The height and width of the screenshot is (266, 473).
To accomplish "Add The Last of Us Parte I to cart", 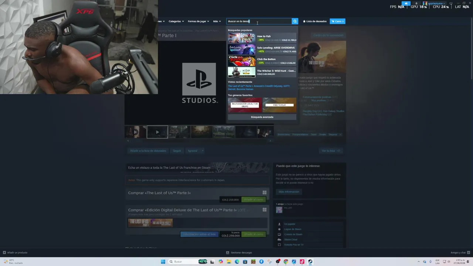I will [253, 199].
